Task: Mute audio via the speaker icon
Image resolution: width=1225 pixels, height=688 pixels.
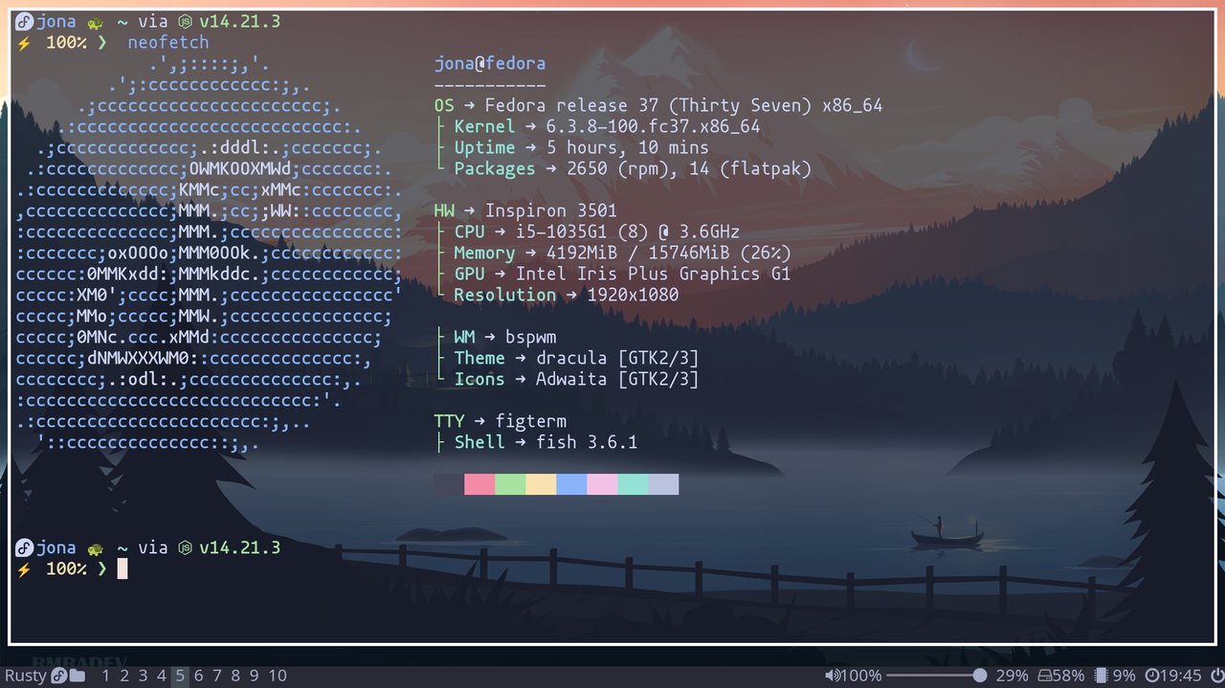Action: 832,676
